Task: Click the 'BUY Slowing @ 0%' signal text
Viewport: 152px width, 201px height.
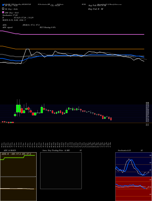Action: 48,27
